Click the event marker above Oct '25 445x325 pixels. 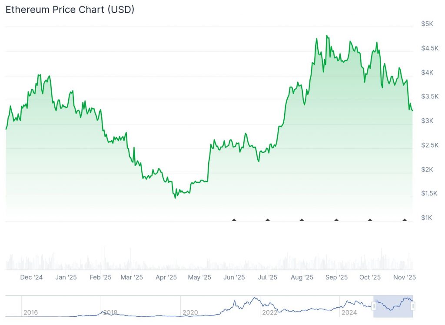coord(370,220)
